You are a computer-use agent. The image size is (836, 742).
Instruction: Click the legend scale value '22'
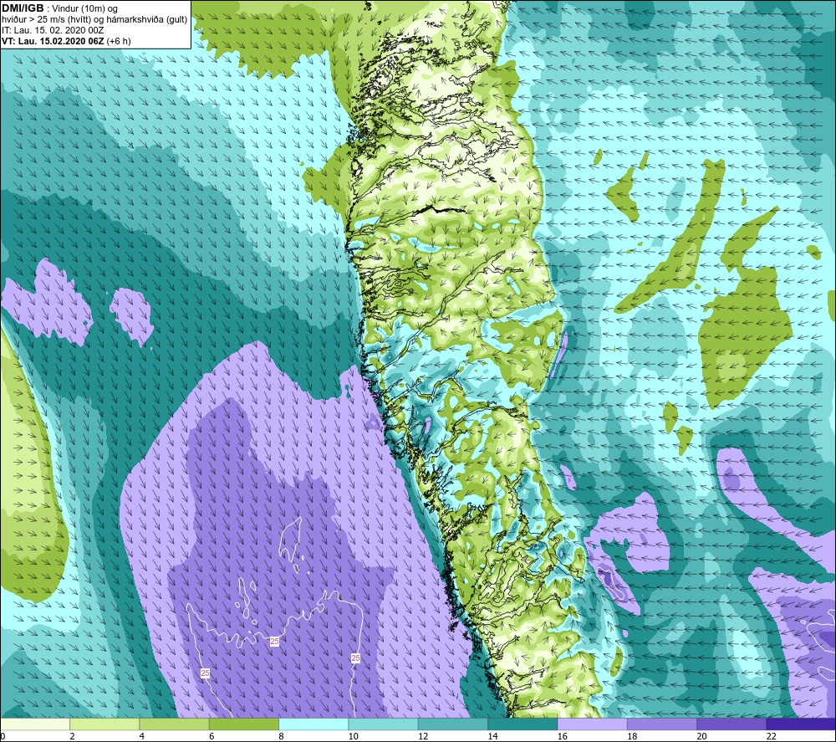coord(772,736)
